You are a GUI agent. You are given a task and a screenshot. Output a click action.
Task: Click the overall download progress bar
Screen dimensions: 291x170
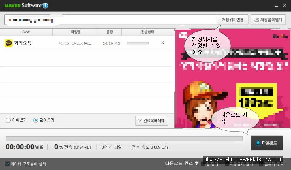point(124,138)
